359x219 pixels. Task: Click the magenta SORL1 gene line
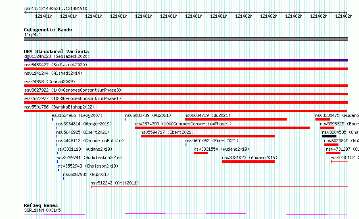[x=186, y=214]
